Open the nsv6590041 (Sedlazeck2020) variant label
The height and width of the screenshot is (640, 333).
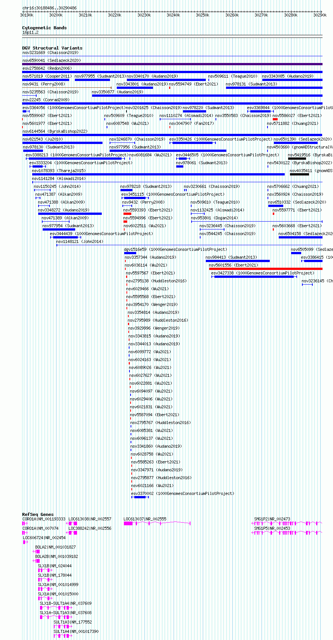pos(52,60)
